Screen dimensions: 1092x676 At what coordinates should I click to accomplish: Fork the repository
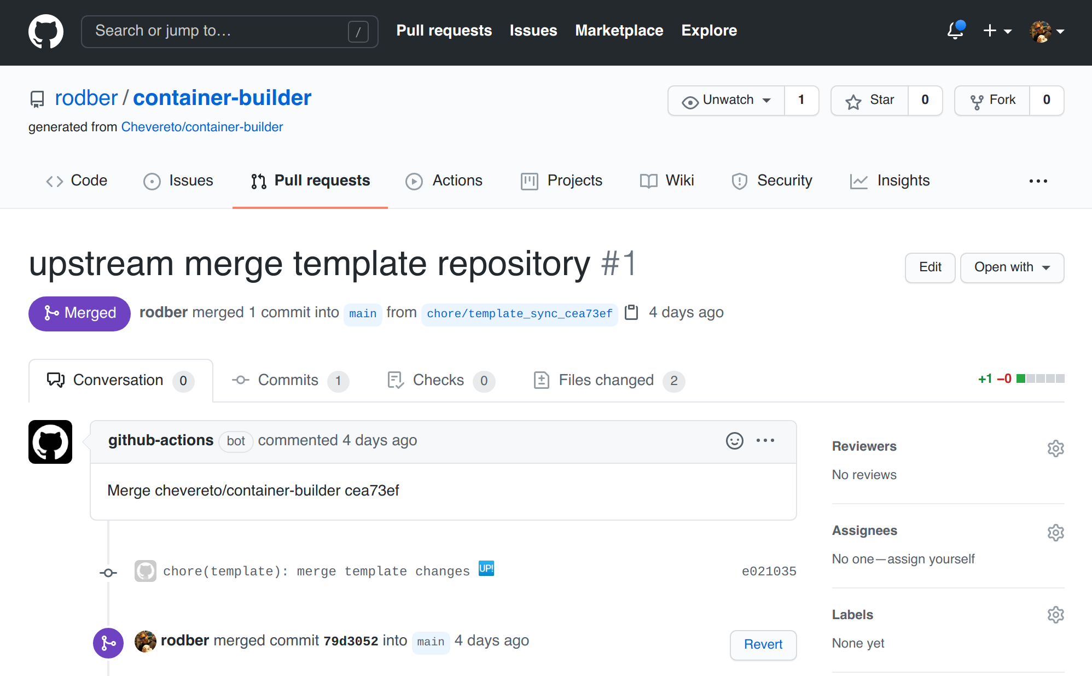[x=992, y=100]
